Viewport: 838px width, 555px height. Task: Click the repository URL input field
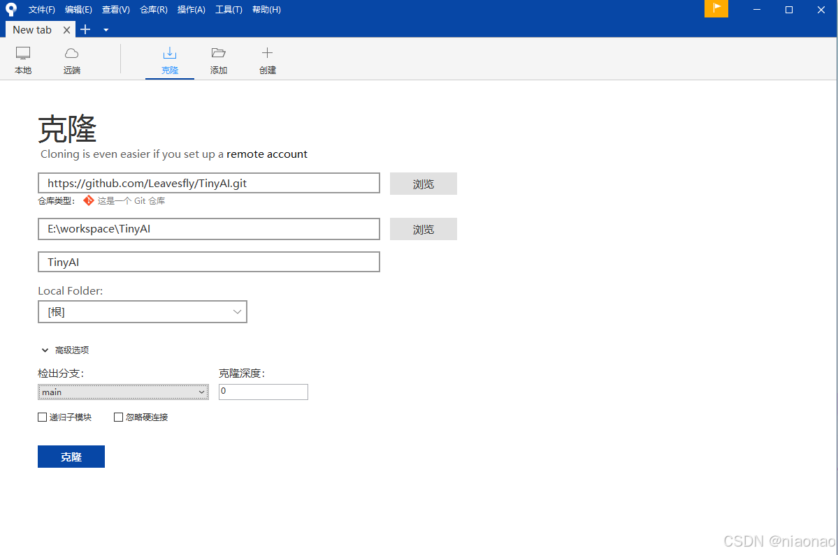click(209, 183)
